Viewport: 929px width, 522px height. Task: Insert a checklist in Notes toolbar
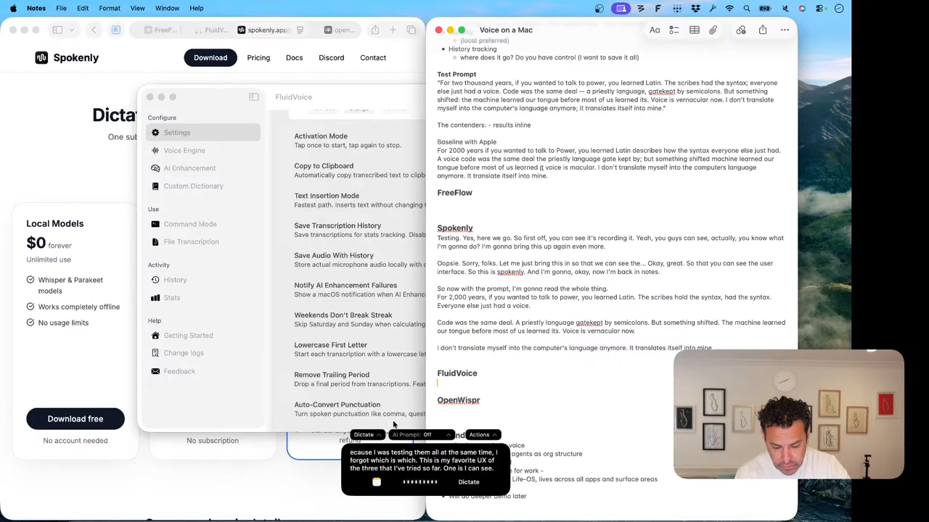[x=674, y=30]
